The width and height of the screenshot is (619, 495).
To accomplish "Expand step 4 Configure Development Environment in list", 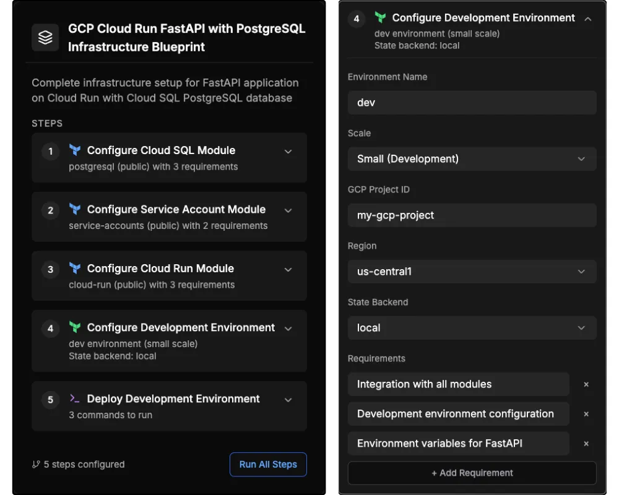I will [288, 329].
